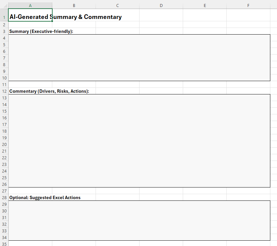Image resolution: width=277 pixels, height=246 pixels.
Task: Select column E header
Action: [205, 5]
